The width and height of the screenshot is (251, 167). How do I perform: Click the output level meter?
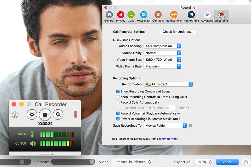tap(57, 144)
